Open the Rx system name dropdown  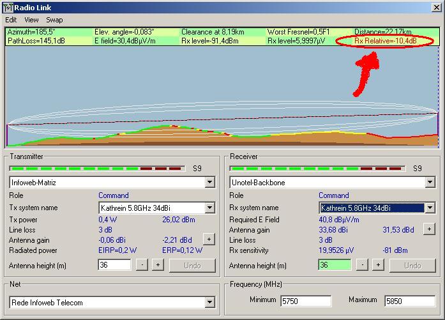pyautogui.click(x=430, y=208)
